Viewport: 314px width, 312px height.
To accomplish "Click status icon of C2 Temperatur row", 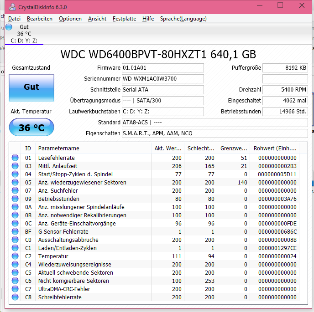I will pos(15,256).
